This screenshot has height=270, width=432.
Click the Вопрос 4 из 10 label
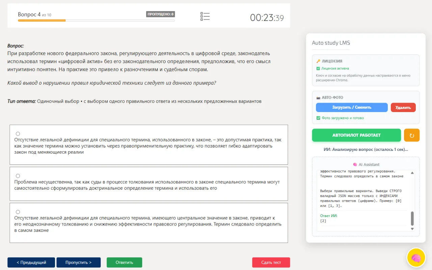[x=34, y=15]
